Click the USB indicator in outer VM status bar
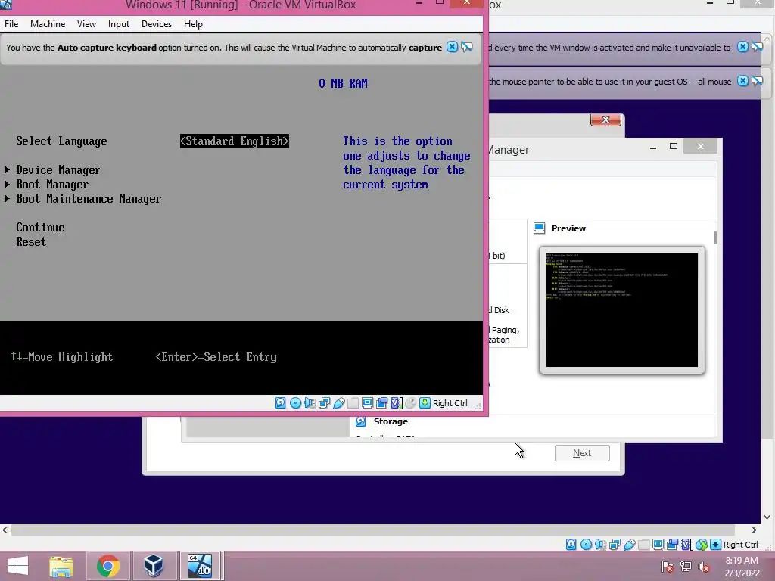The image size is (775, 581). 629,545
